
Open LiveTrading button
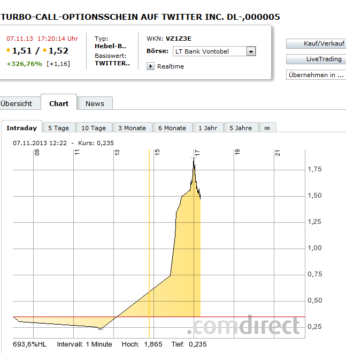tap(316, 59)
